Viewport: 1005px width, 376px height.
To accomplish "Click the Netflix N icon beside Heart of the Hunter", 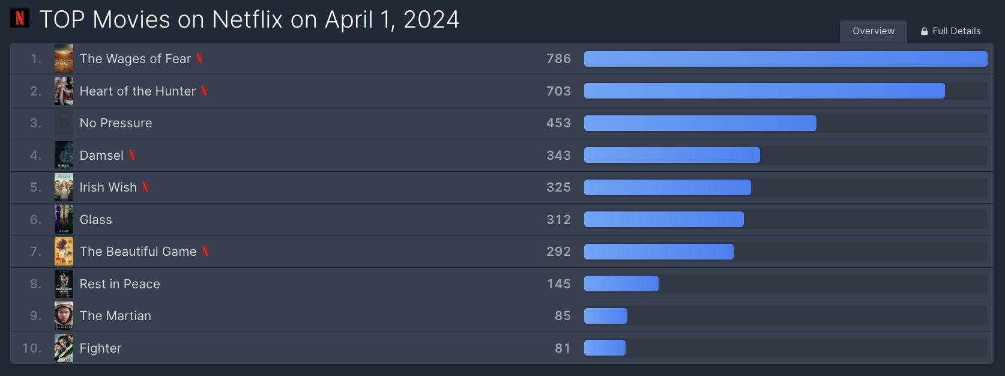I will click(204, 91).
